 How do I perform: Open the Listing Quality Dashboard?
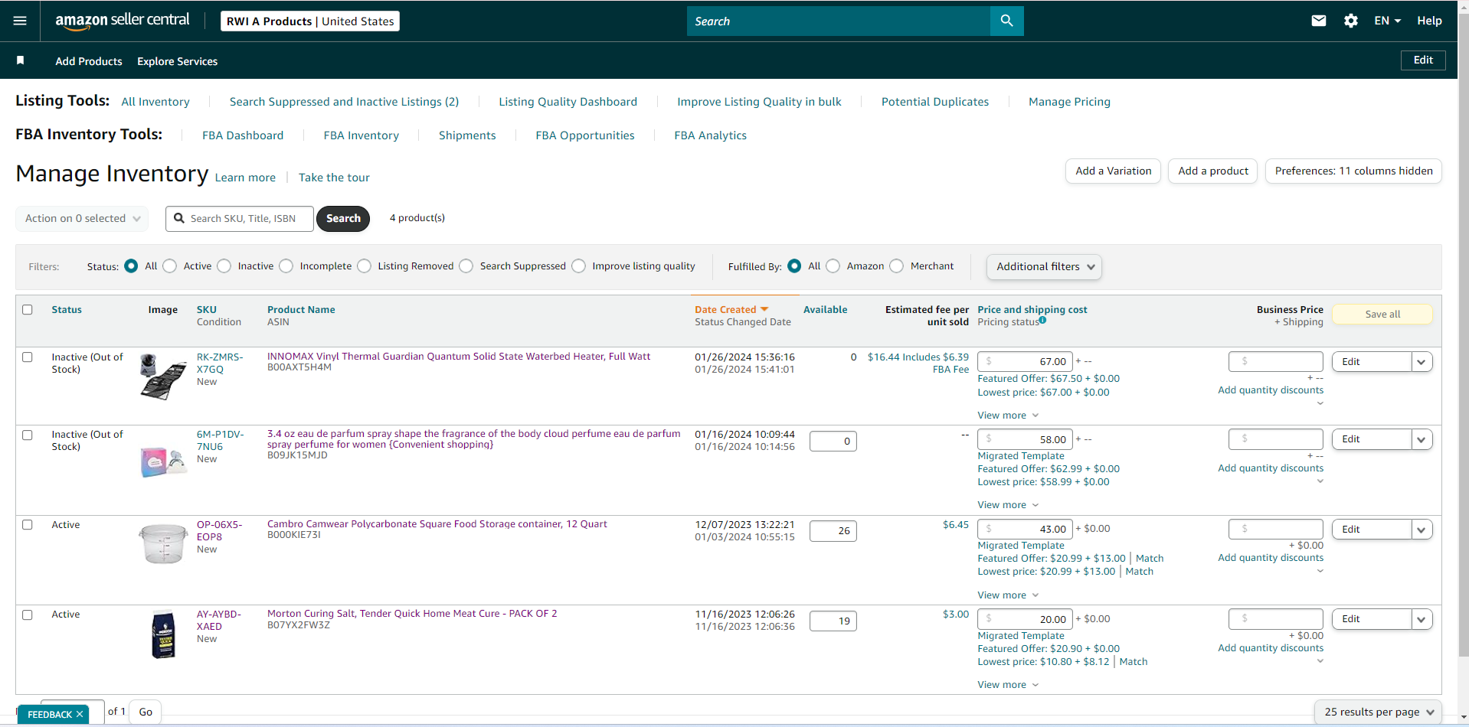tap(568, 102)
